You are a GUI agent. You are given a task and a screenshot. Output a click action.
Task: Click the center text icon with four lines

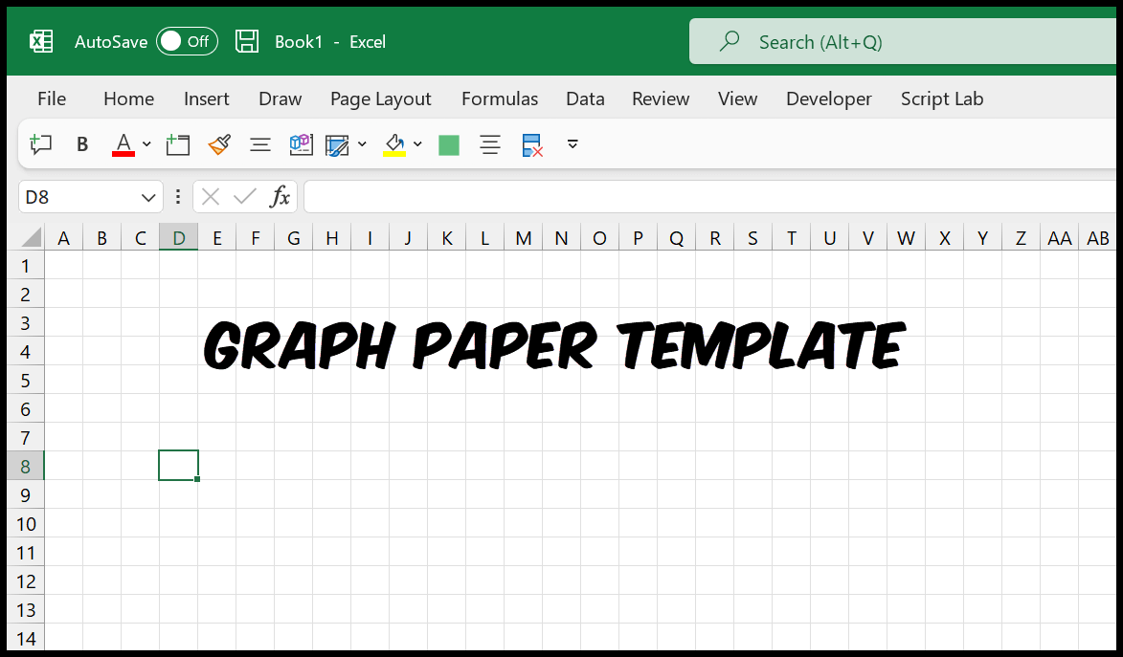[490, 144]
